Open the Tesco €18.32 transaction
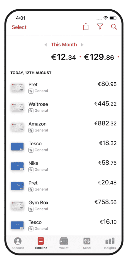Screen dimensions: 129x258 pyautogui.click(x=64, y=146)
